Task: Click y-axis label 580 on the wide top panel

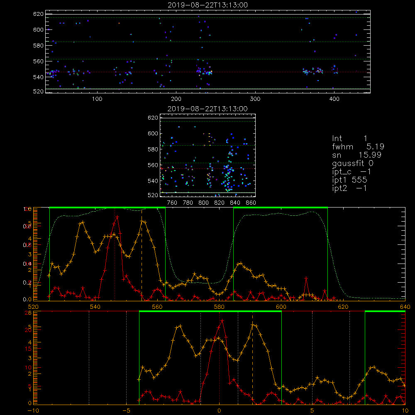Action: pyautogui.click(x=38, y=46)
